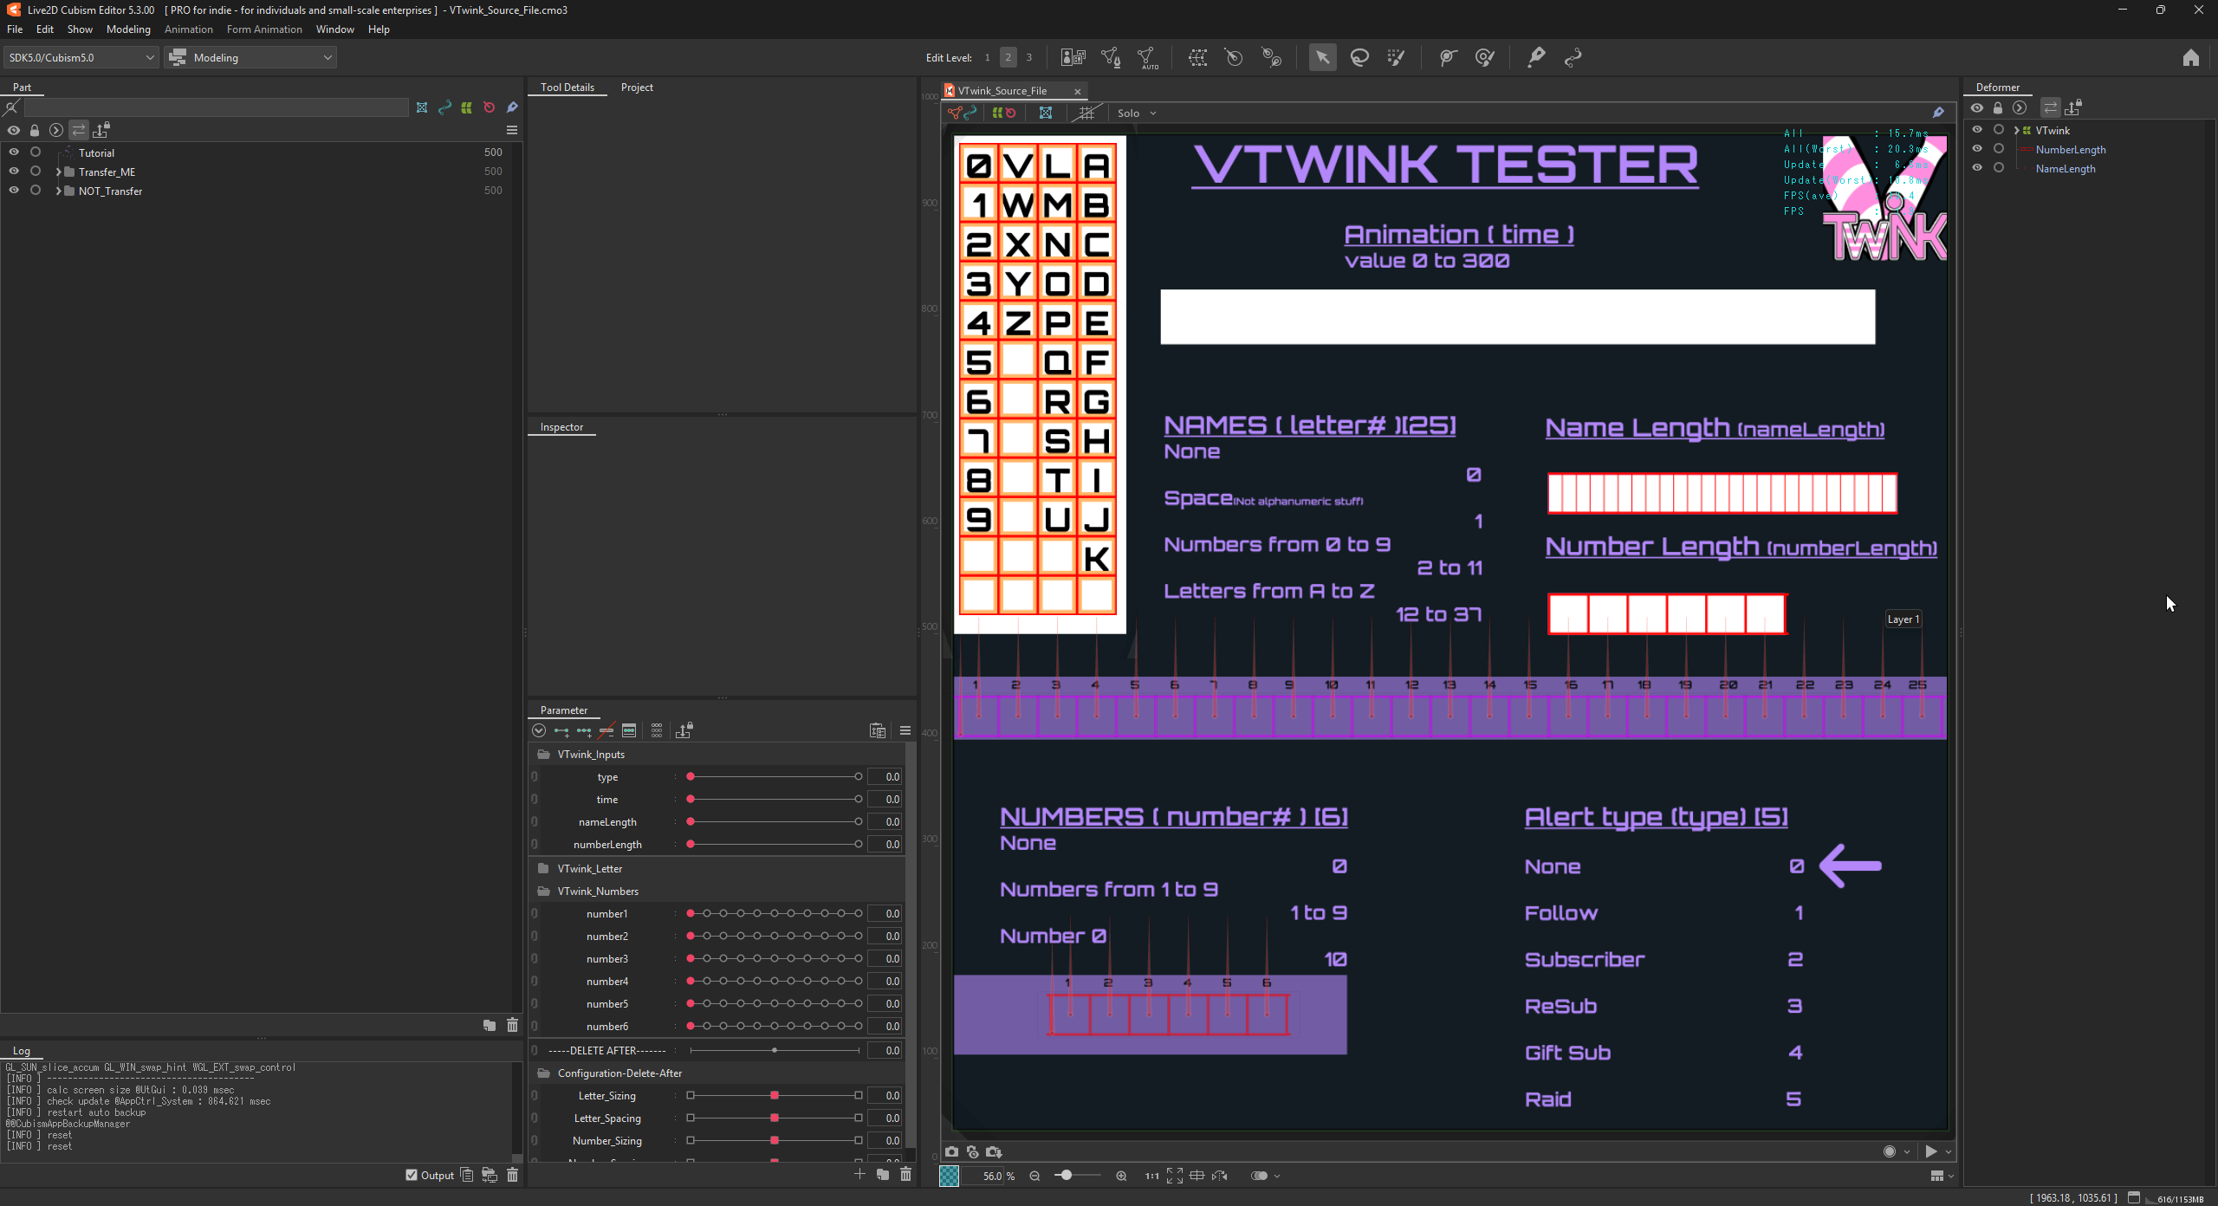Image resolution: width=2218 pixels, height=1206 pixels.
Task: Open the Modeling menu
Action: coord(128,29)
